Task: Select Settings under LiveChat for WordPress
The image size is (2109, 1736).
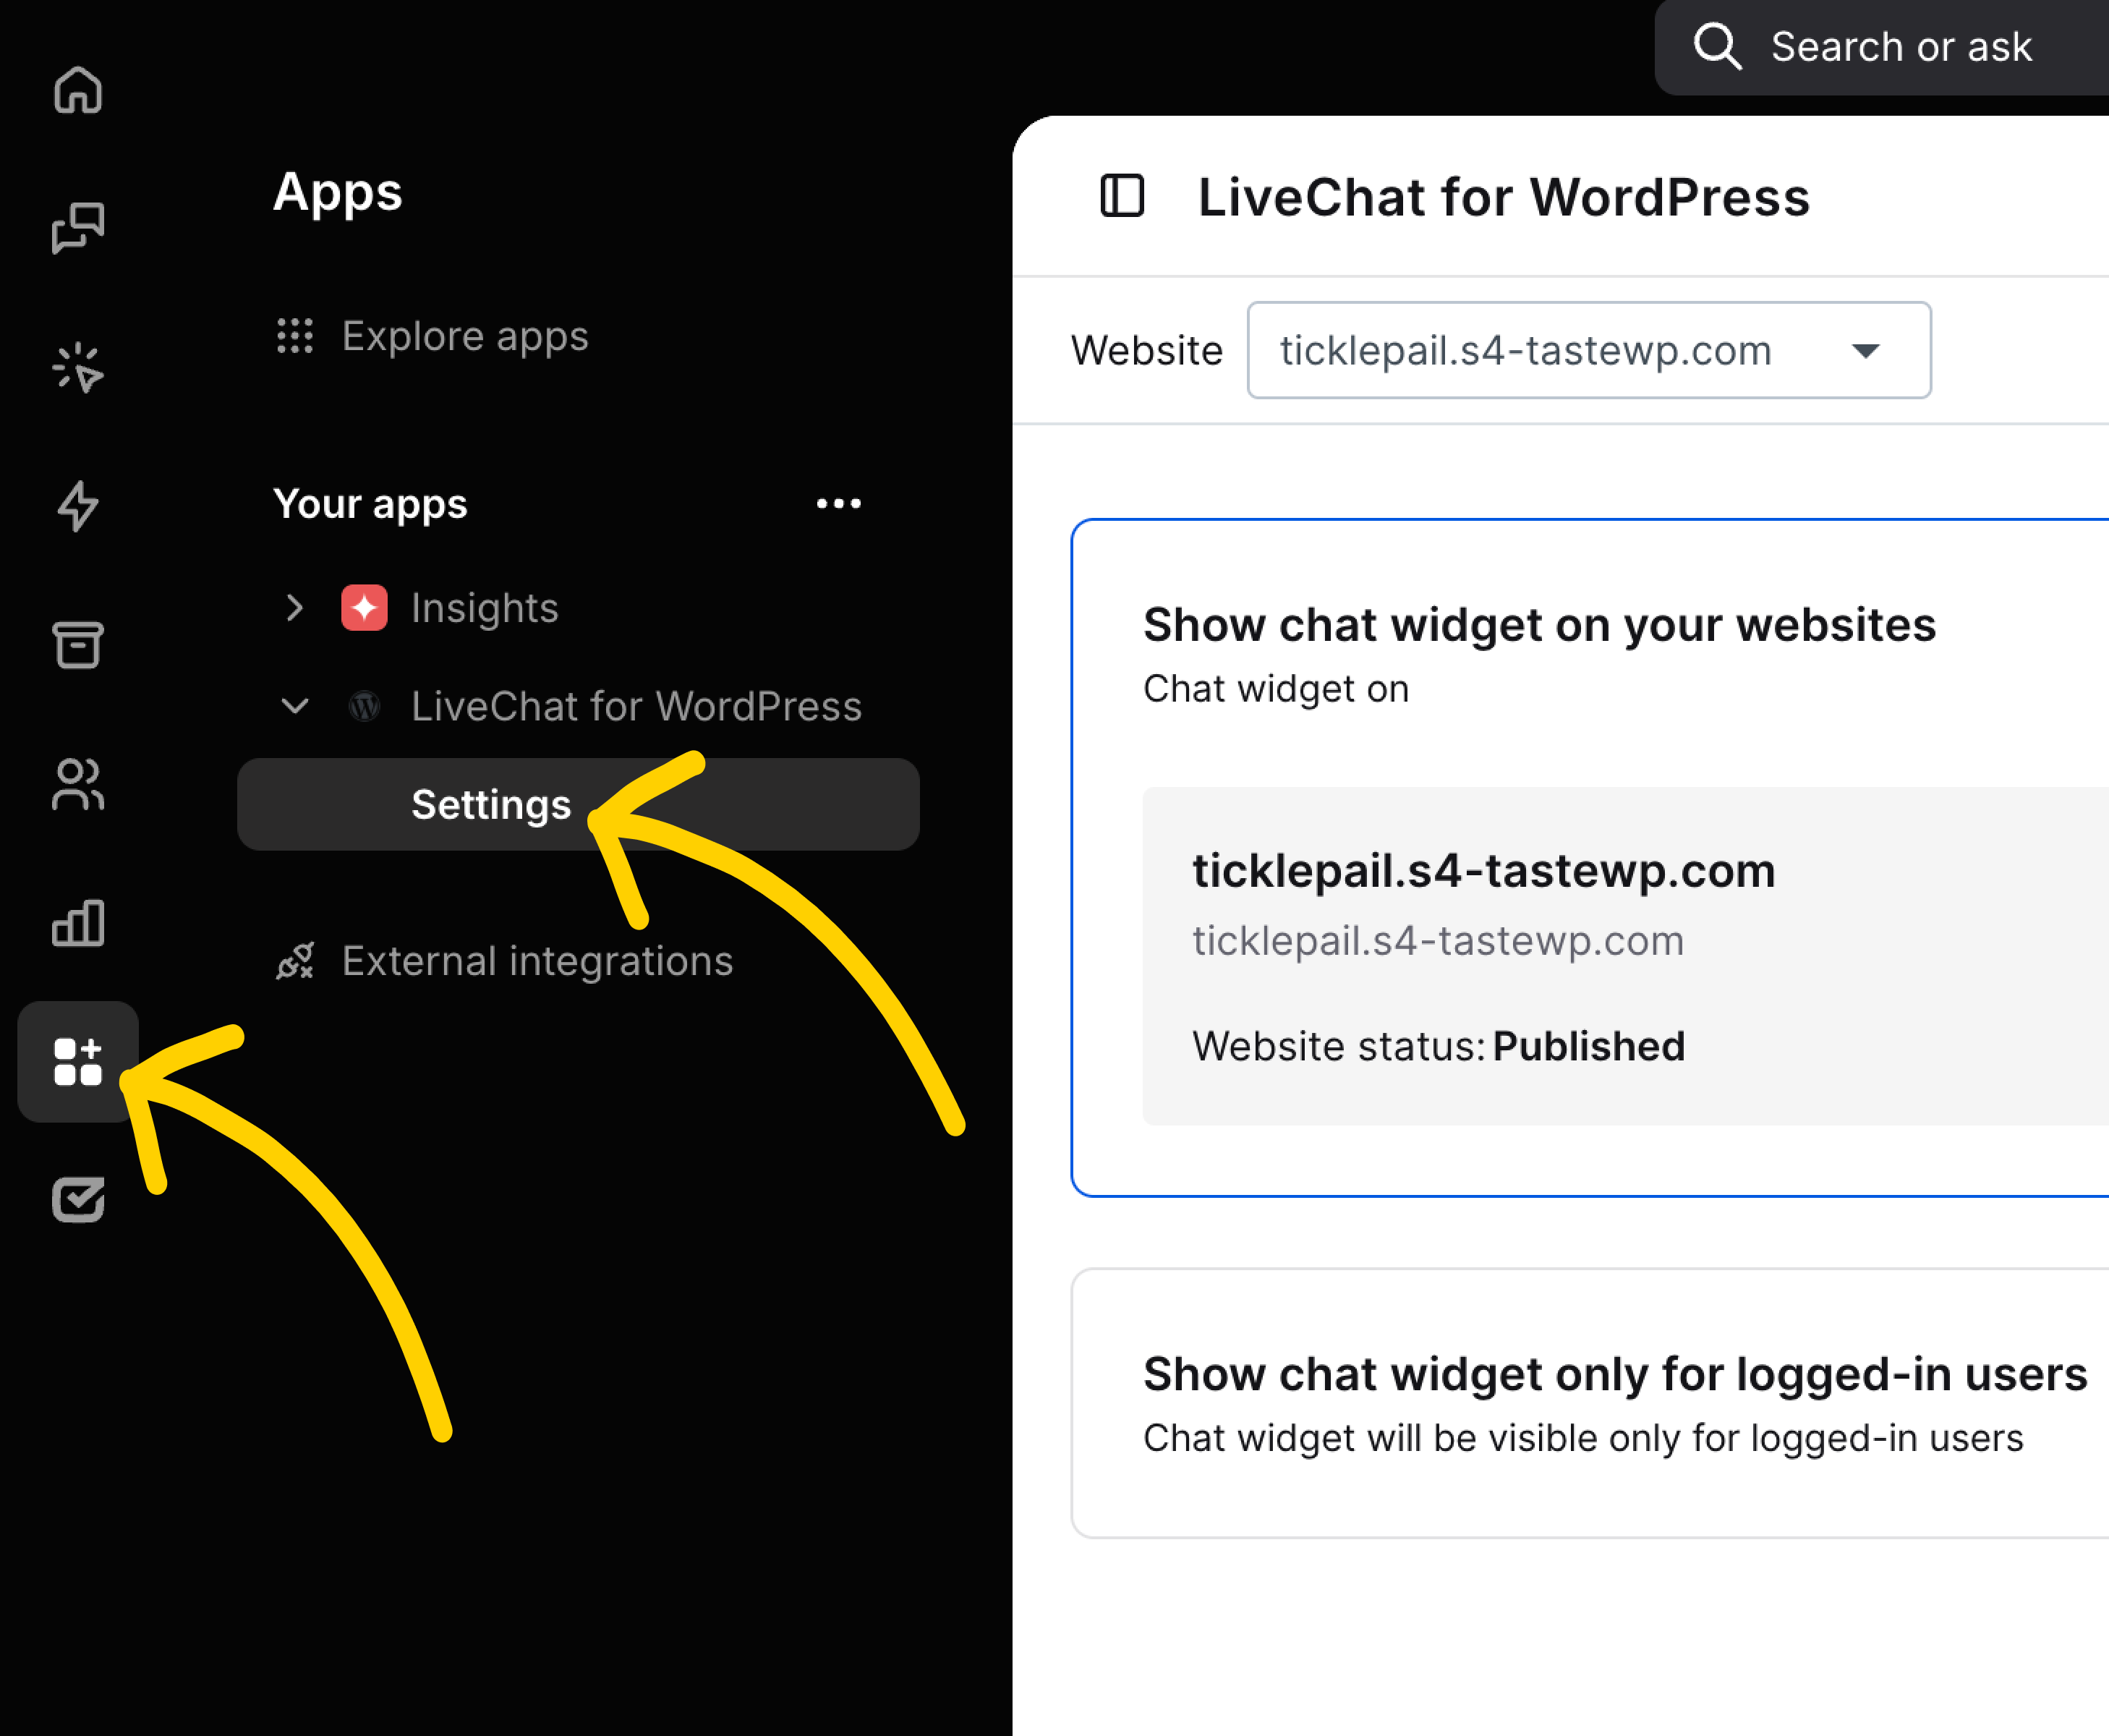Action: tap(492, 805)
